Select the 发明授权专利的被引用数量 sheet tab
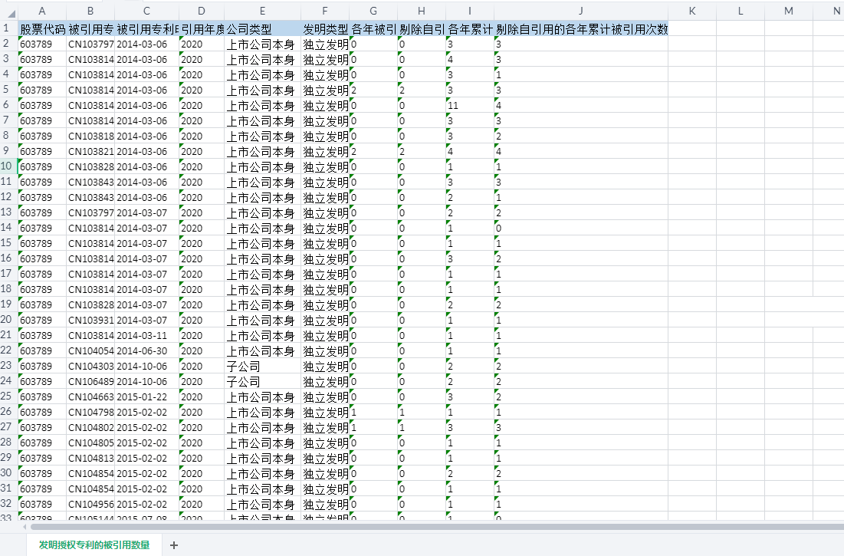This screenshot has height=556, width=844. (x=94, y=544)
